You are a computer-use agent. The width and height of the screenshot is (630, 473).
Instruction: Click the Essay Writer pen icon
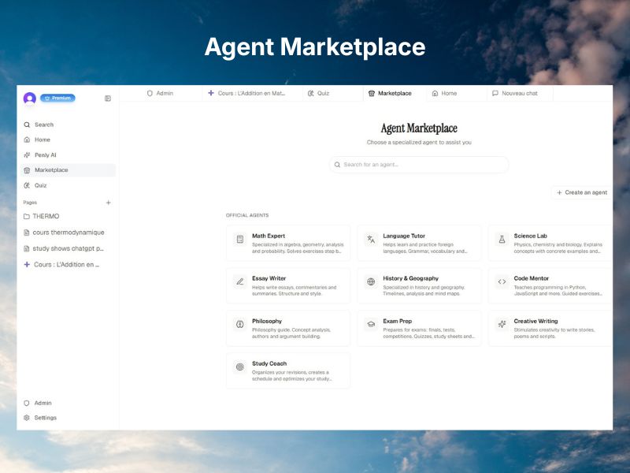coord(240,281)
